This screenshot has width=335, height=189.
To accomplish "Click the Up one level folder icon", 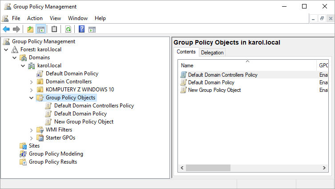I will pyautogui.click(x=30, y=29).
